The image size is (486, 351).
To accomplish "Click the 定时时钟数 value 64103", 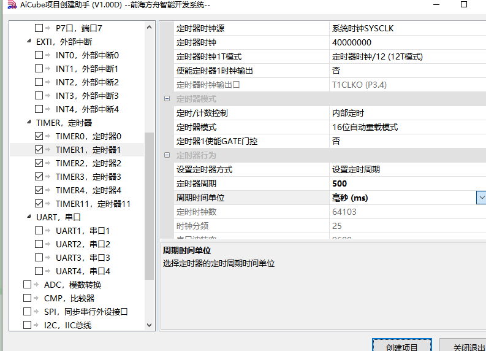I will pyautogui.click(x=408, y=212).
